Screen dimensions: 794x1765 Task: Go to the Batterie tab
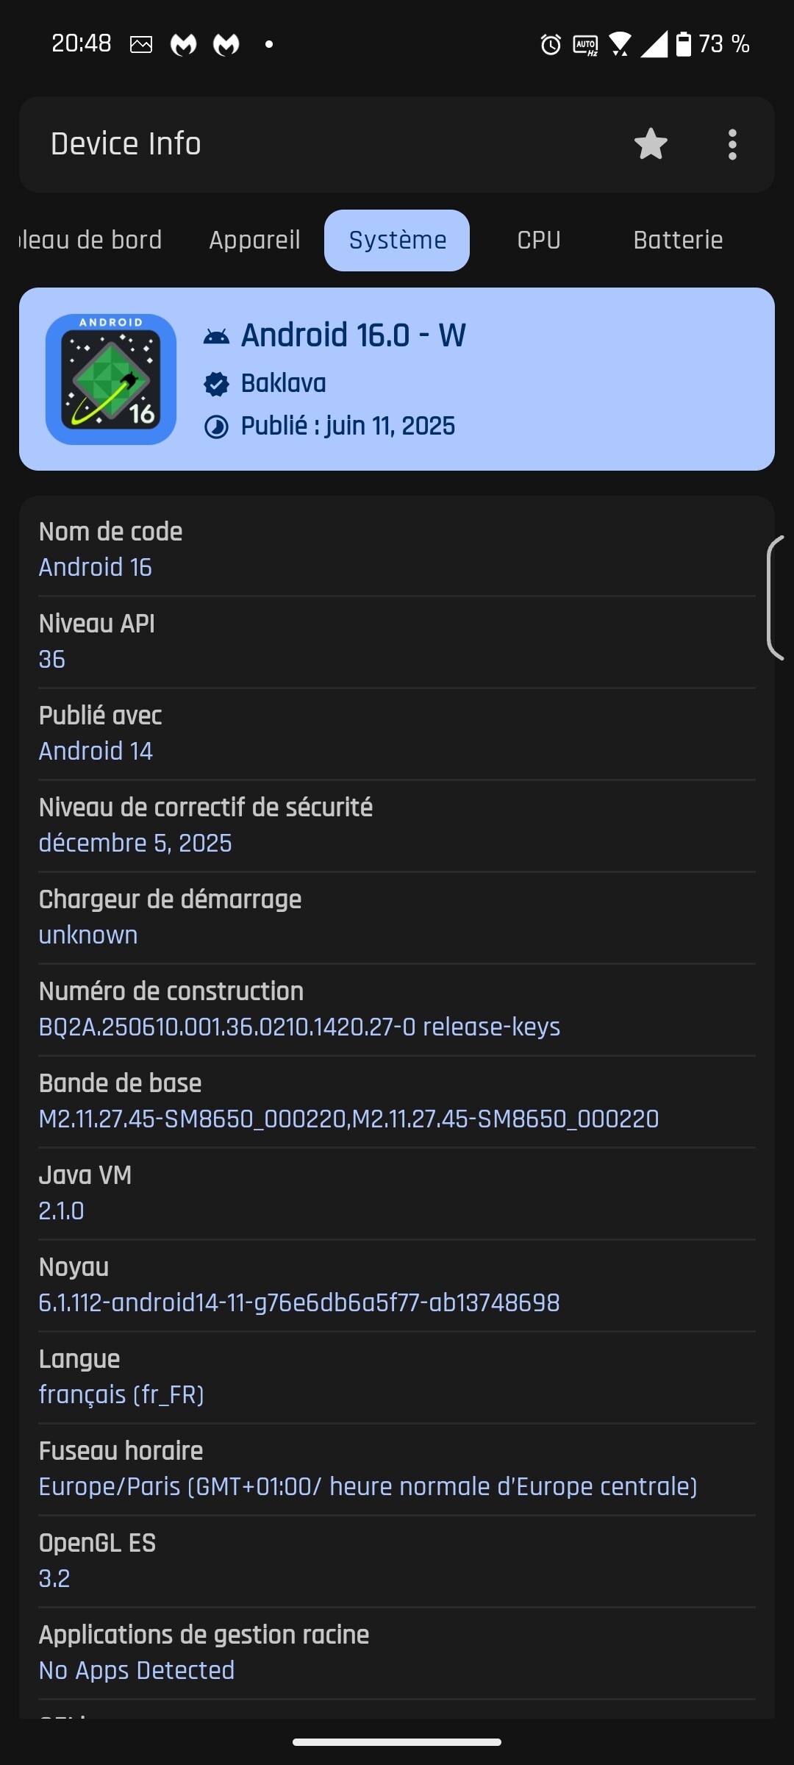pyautogui.click(x=678, y=240)
